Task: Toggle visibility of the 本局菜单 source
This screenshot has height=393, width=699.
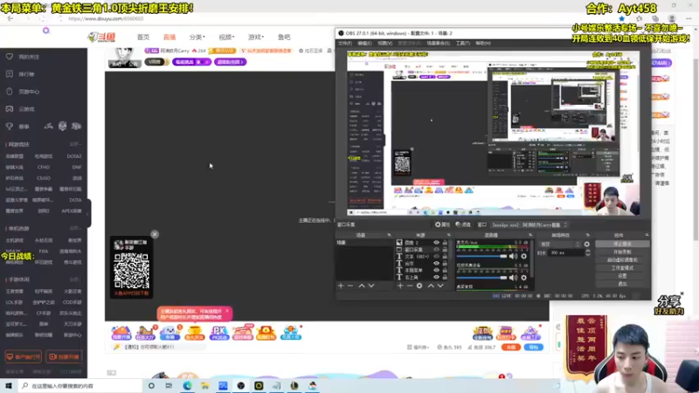Action: coord(436,270)
